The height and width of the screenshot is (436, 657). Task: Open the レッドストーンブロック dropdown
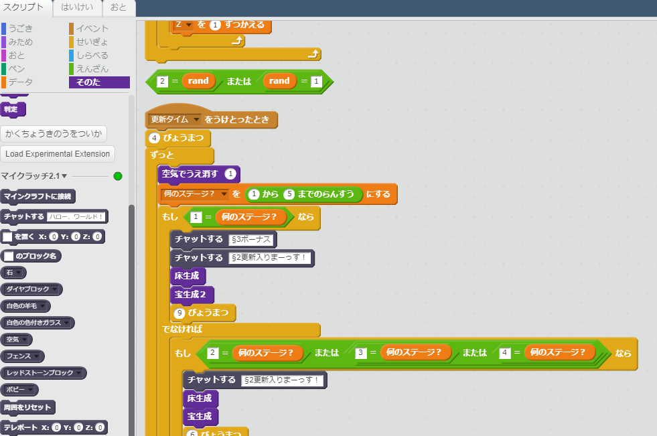tap(78, 372)
